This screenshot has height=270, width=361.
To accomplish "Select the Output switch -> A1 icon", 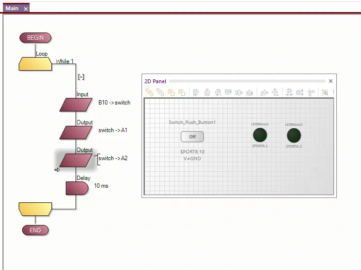I will (76, 132).
